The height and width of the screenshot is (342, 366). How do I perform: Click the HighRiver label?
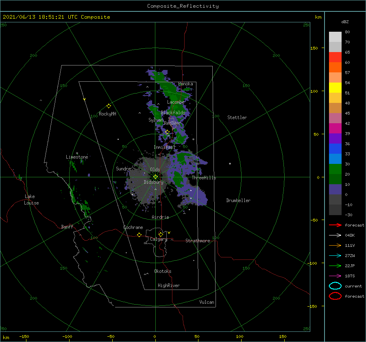pyautogui.click(x=169, y=285)
